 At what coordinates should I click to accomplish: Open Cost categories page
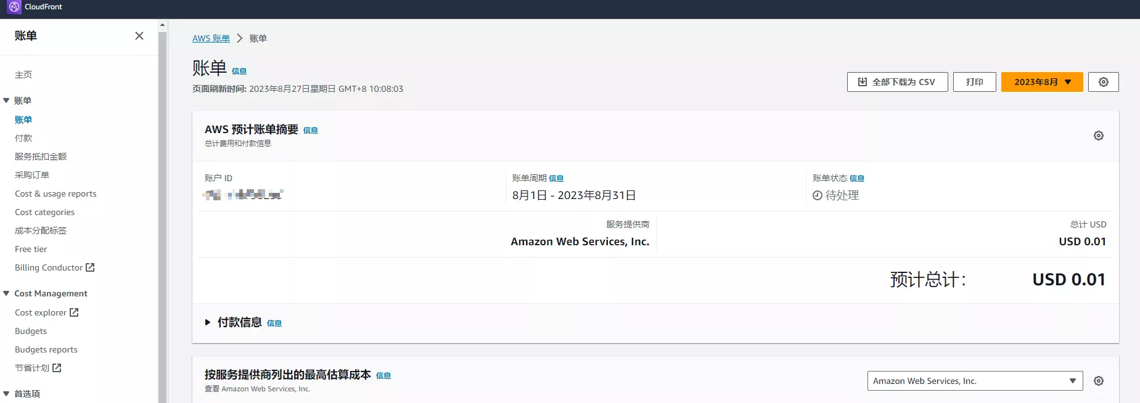point(44,212)
